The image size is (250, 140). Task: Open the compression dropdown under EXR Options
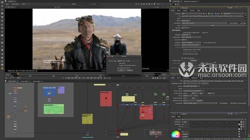(x=191, y=37)
